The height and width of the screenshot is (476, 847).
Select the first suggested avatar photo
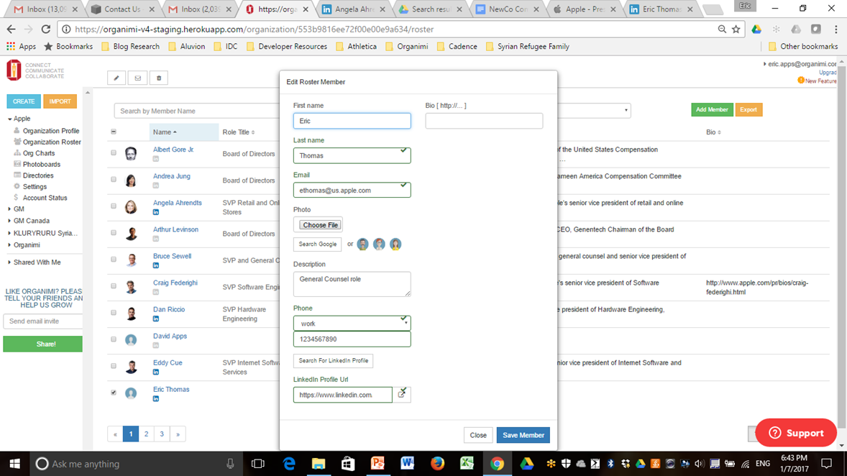[363, 244]
